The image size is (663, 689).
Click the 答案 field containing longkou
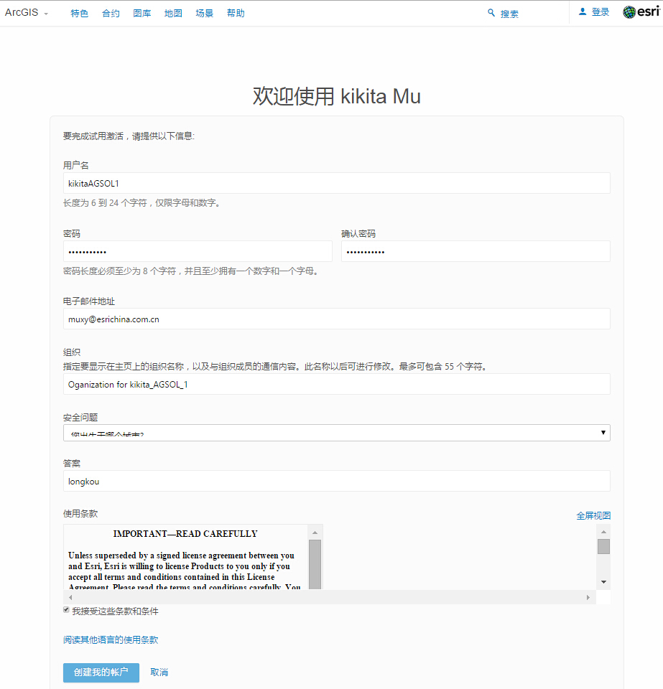point(337,481)
